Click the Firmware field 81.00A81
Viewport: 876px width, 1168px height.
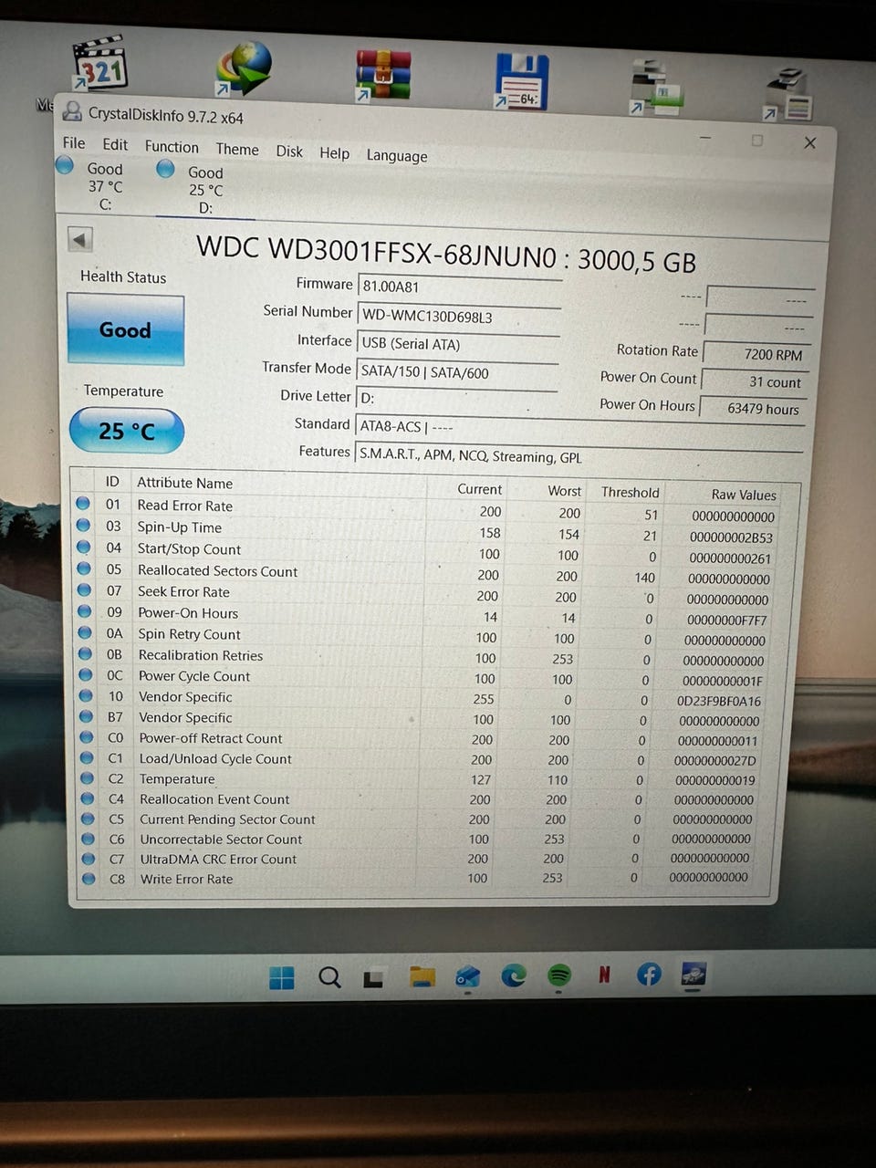[459, 287]
